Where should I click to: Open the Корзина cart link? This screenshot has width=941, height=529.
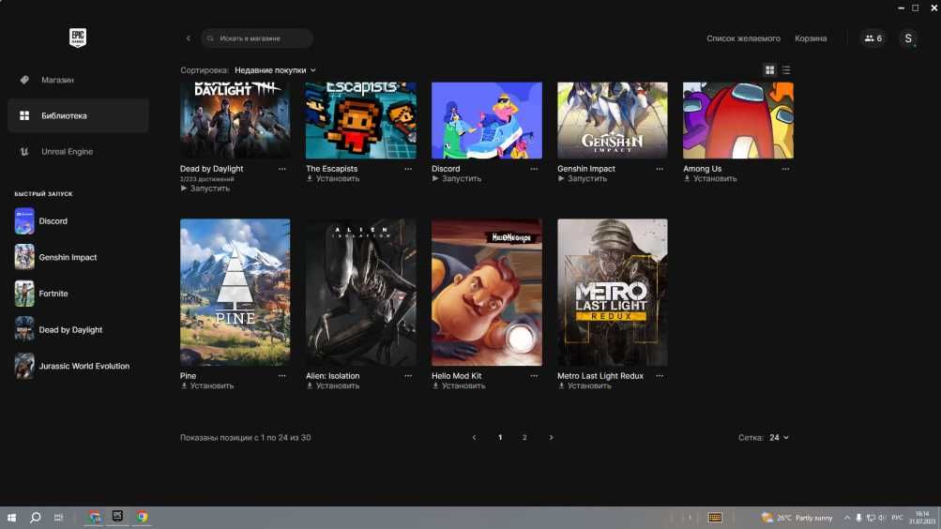pyautogui.click(x=811, y=38)
